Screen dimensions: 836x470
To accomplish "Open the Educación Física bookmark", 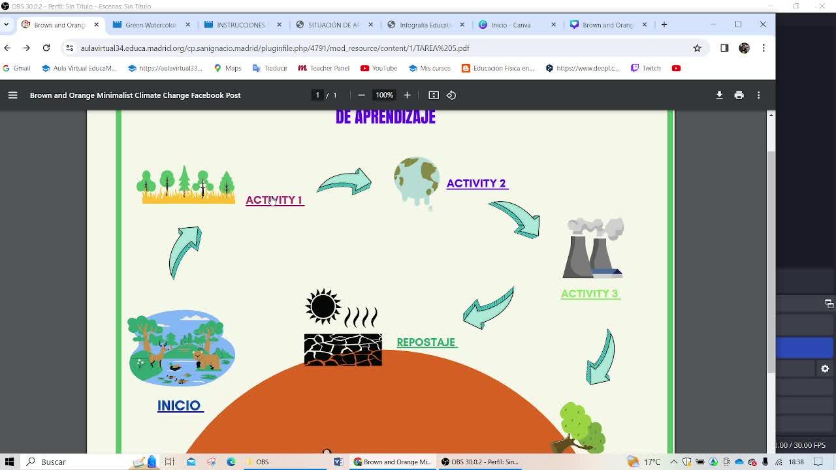I will (498, 68).
